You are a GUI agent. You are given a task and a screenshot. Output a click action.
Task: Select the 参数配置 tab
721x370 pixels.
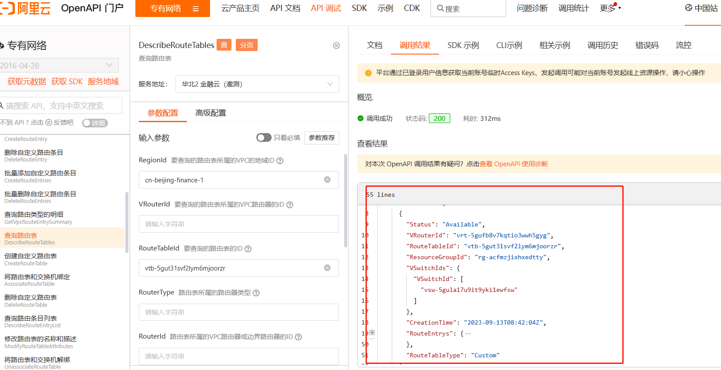point(163,113)
